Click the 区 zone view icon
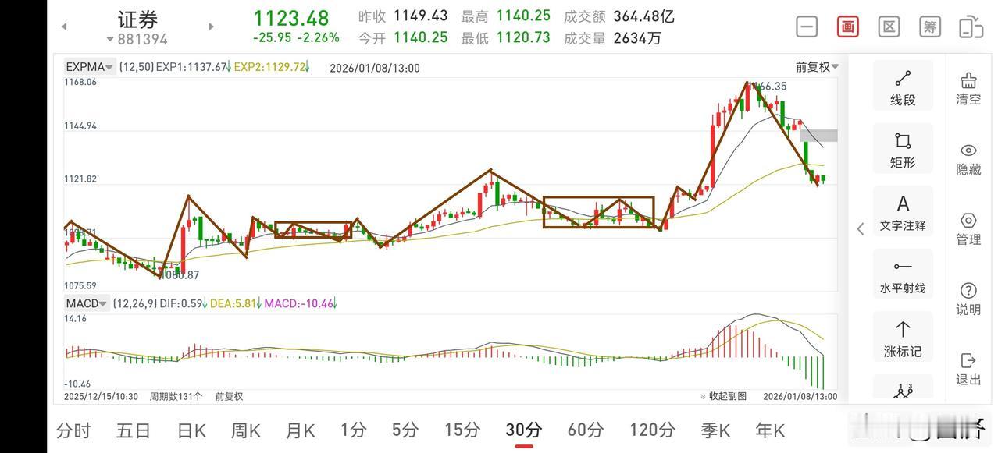Viewport: 998px width, 453px height. click(x=888, y=26)
